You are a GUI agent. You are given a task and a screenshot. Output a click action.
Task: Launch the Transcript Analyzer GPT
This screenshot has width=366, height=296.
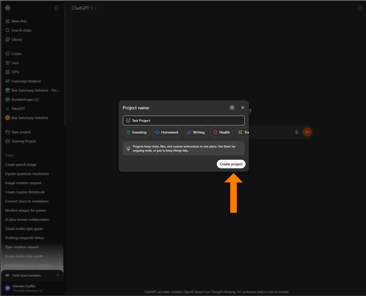coord(26,81)
